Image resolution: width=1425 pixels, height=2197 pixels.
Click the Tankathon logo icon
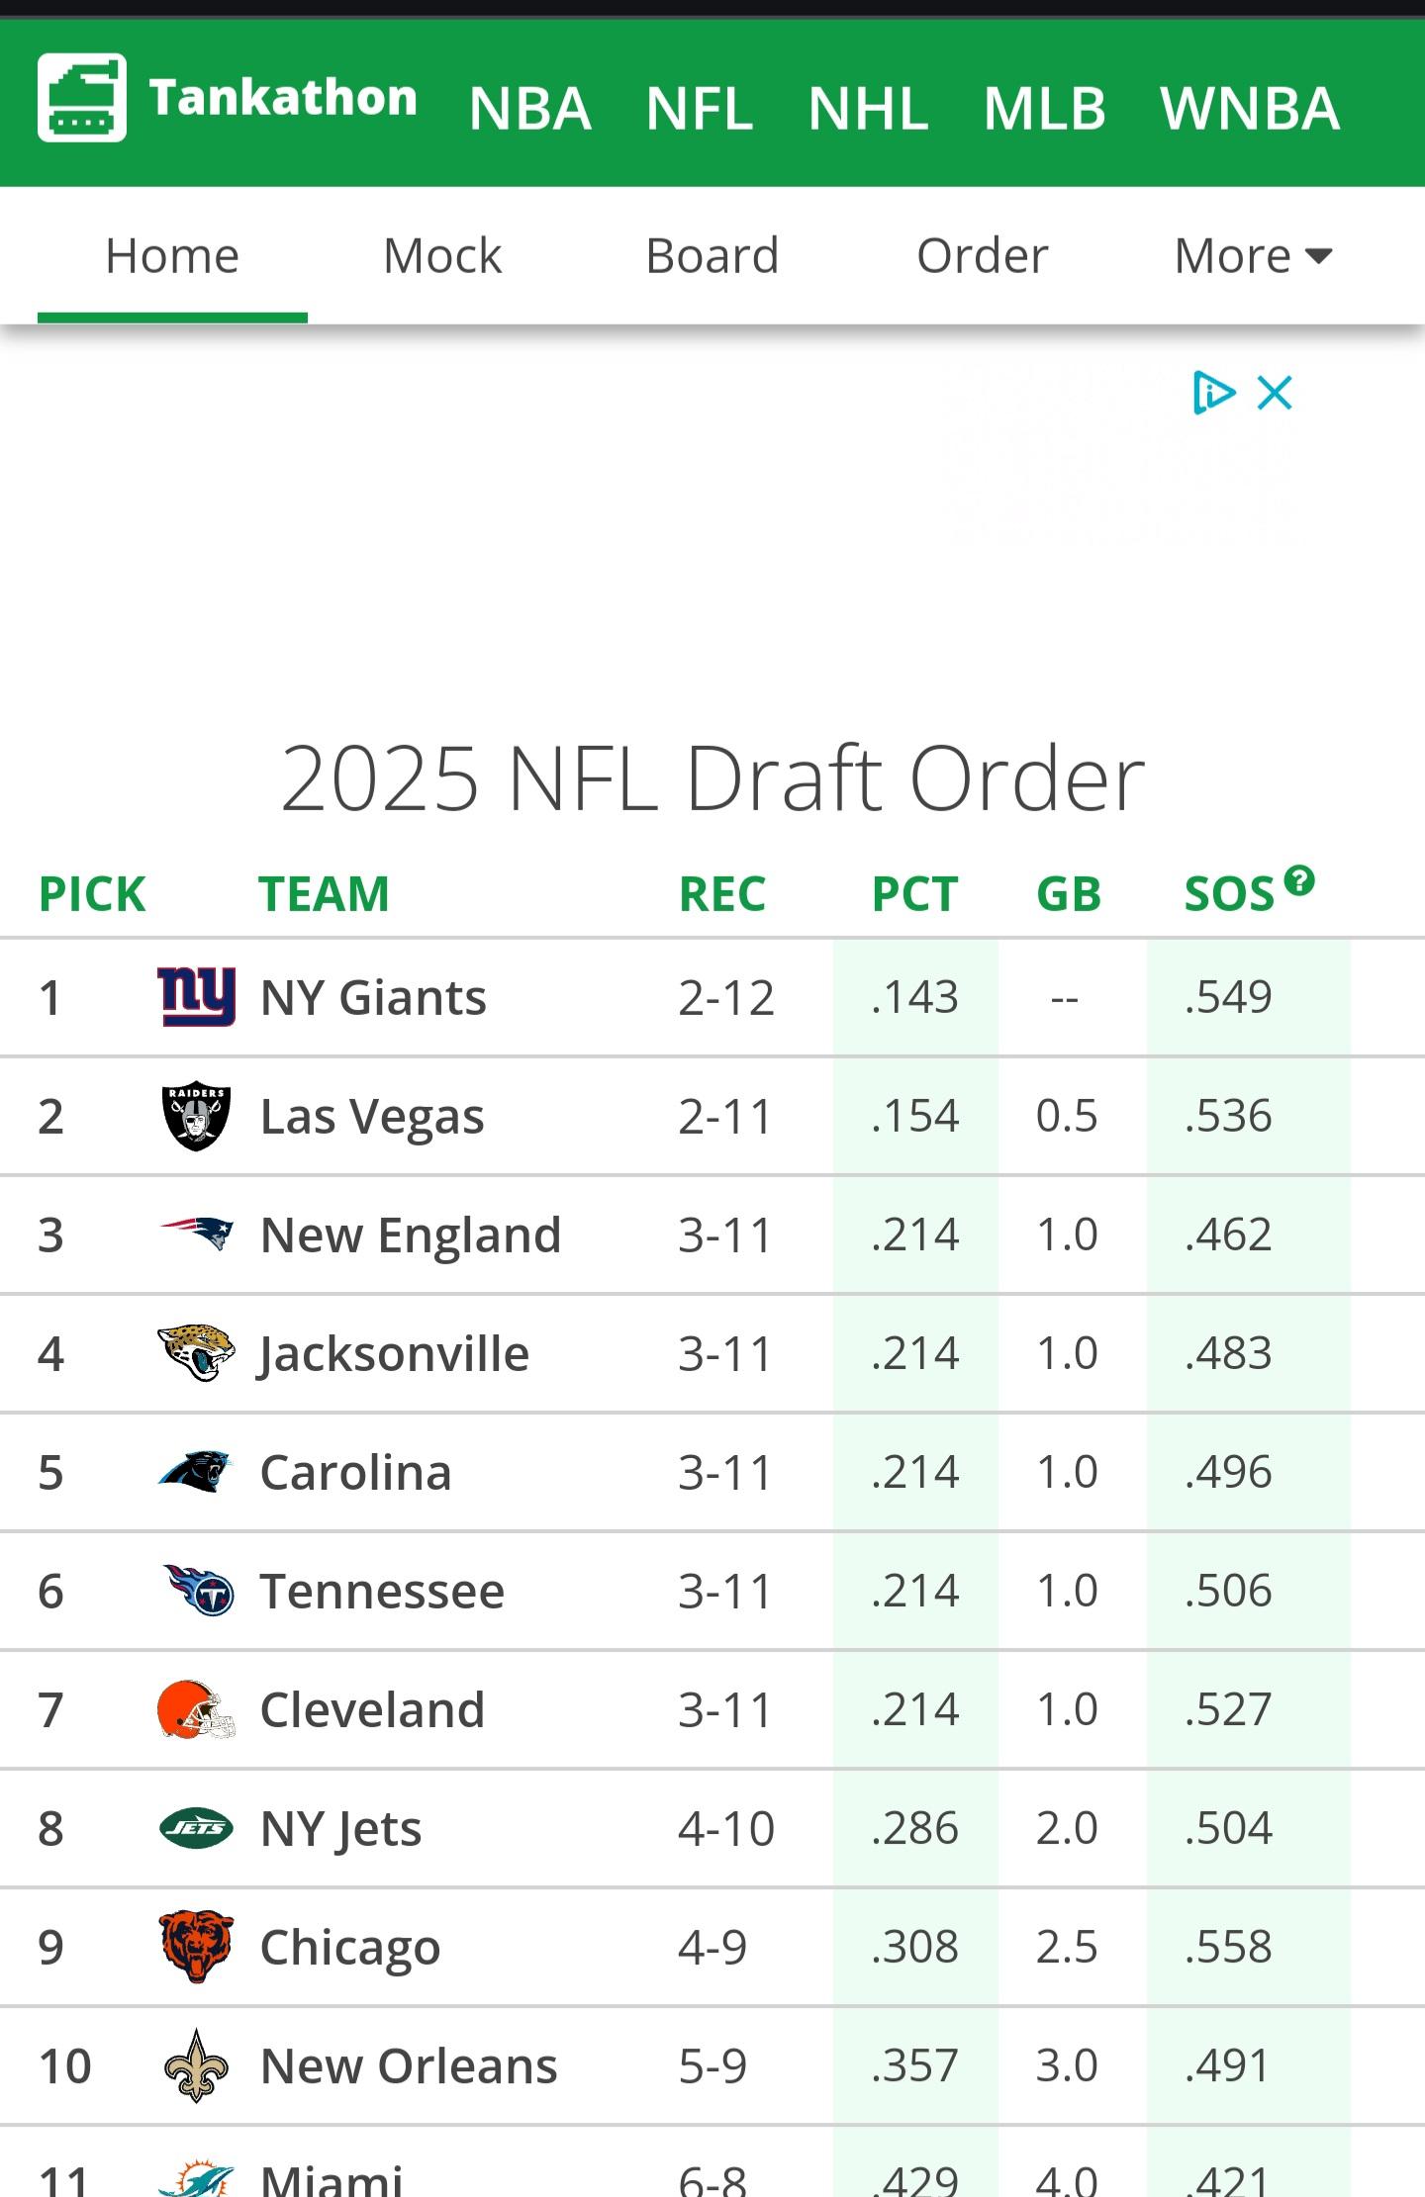82,97
